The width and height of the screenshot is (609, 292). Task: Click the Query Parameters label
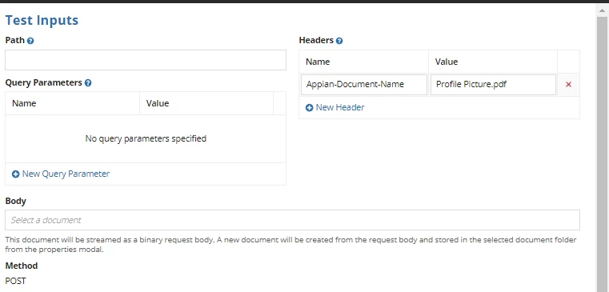pos(43,82)
